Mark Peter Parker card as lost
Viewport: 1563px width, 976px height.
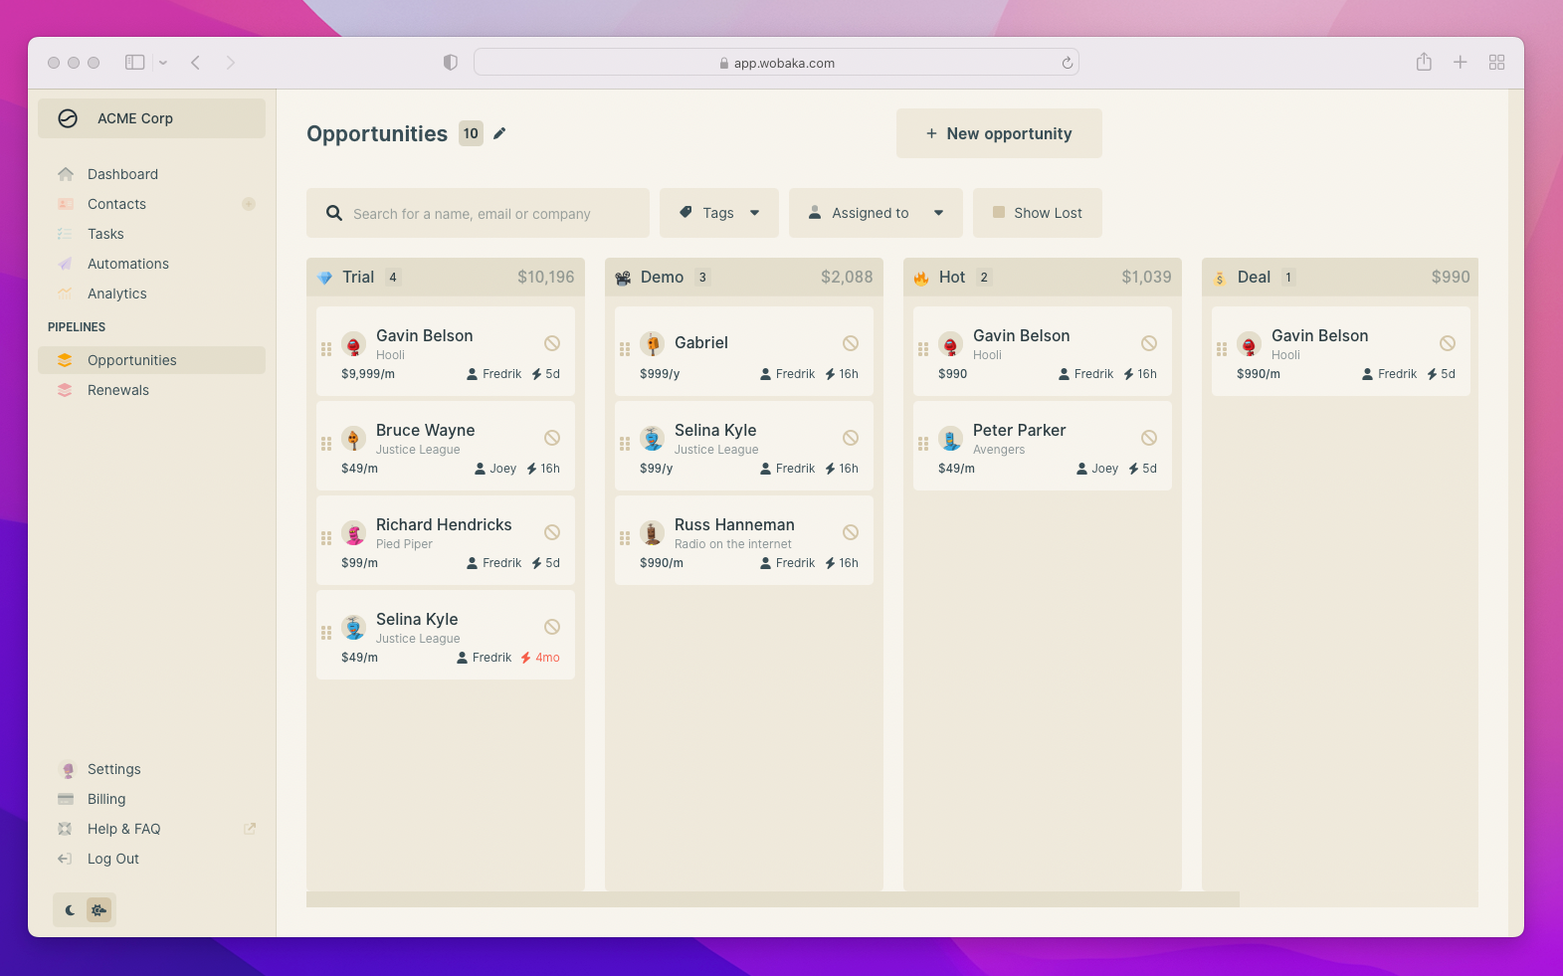coord(1149,438)
